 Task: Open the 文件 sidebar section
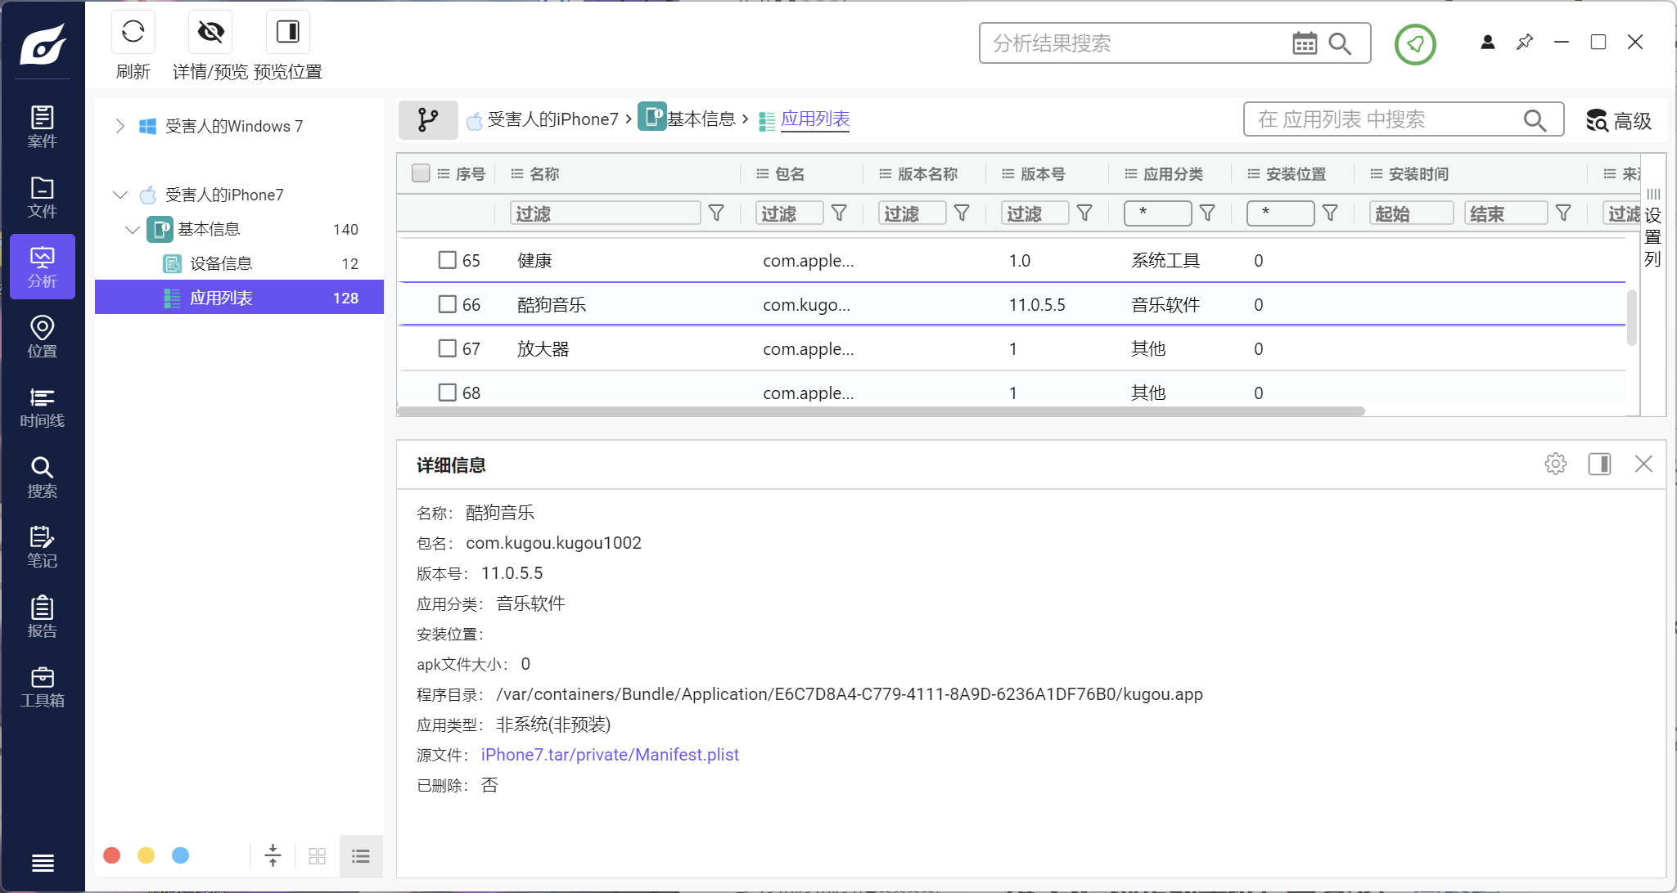[x=43, y=197]
